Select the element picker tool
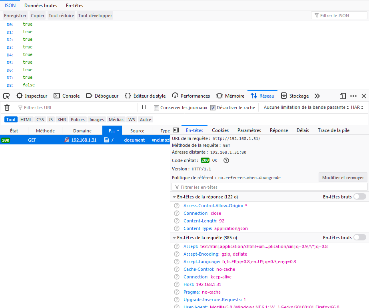The width and height of the screenshot is (369, 308). point(6,96)
